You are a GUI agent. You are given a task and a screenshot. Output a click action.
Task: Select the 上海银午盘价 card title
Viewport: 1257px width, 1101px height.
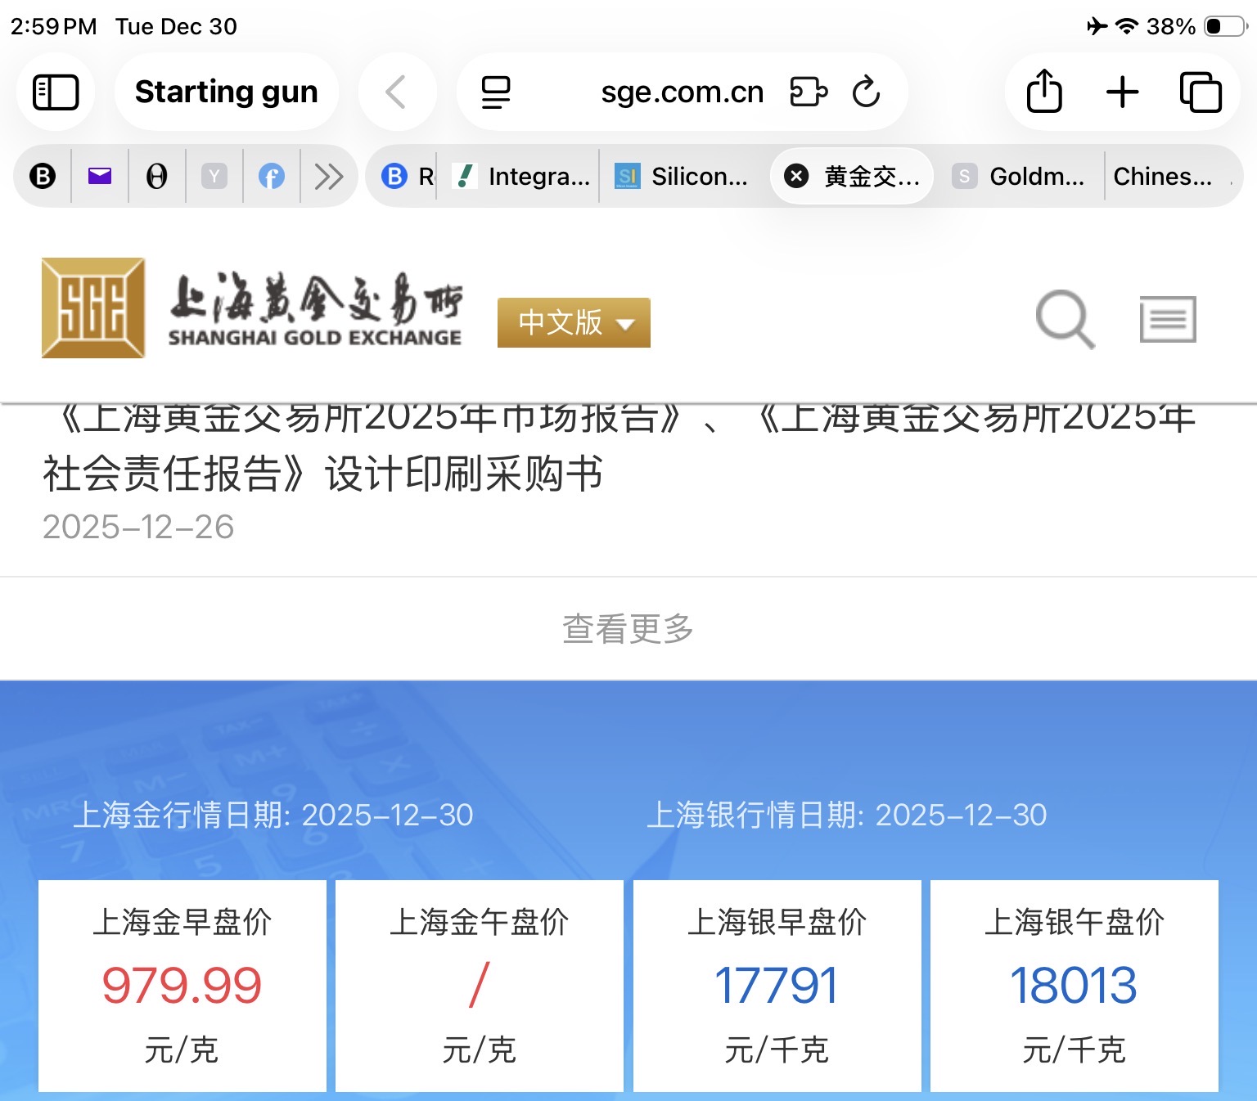click(1074, 922)
